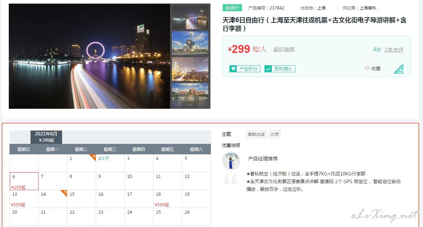
Task: Click the 春航往返 theme tag
Action: click(256, 134)
